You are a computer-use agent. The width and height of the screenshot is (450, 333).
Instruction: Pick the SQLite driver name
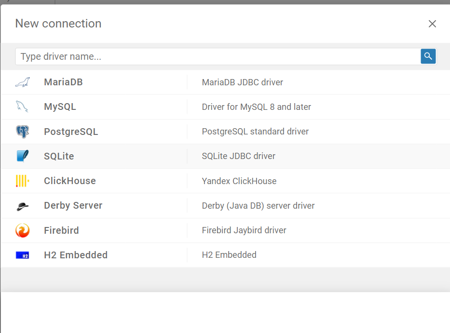tap(59, 156)
